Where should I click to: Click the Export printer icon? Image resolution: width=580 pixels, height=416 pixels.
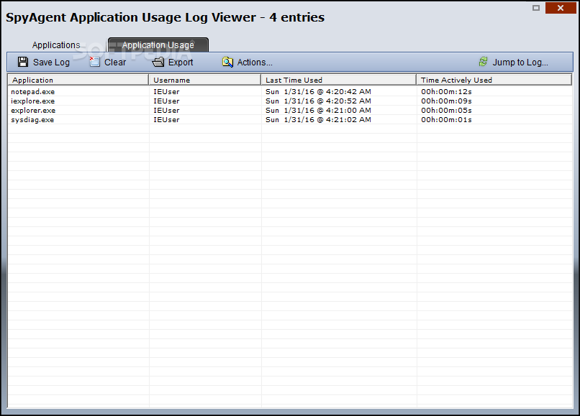coord(158,62)
